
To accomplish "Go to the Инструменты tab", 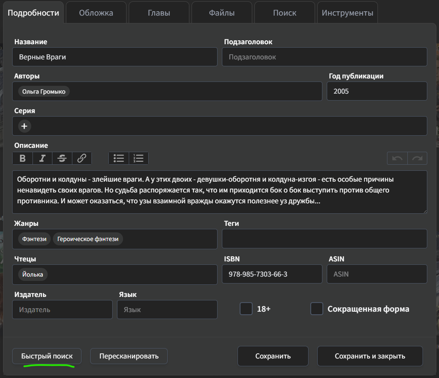I will [347, 13].
